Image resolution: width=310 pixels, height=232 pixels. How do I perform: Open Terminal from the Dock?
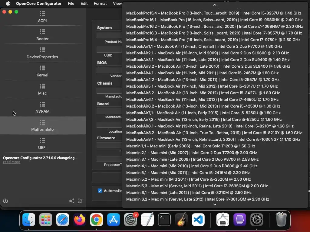tap(164, 220)
